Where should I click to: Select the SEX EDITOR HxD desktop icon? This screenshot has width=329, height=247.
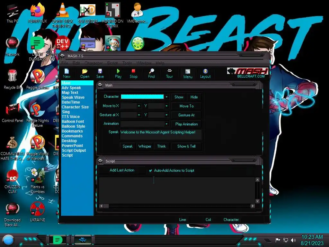[x=88, y=13]
